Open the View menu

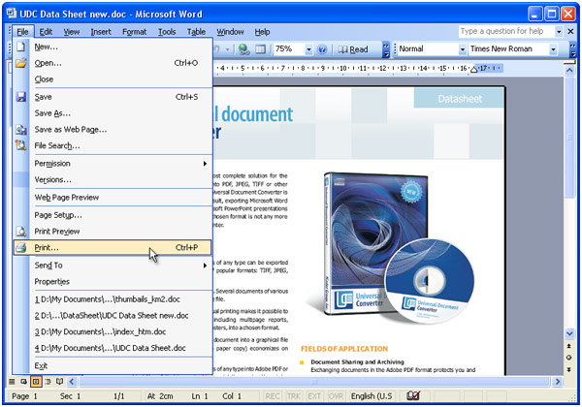tap(71, 32)
